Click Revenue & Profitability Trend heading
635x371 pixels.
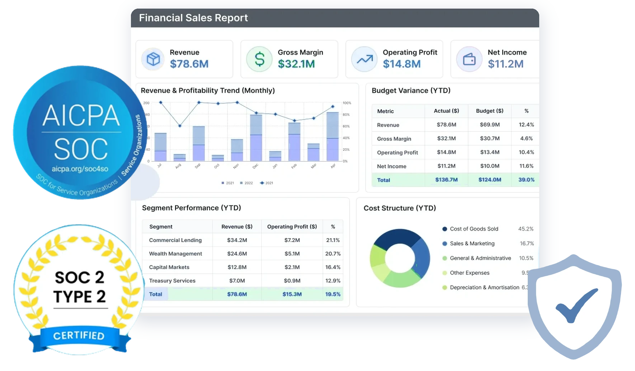click(208, 91)
